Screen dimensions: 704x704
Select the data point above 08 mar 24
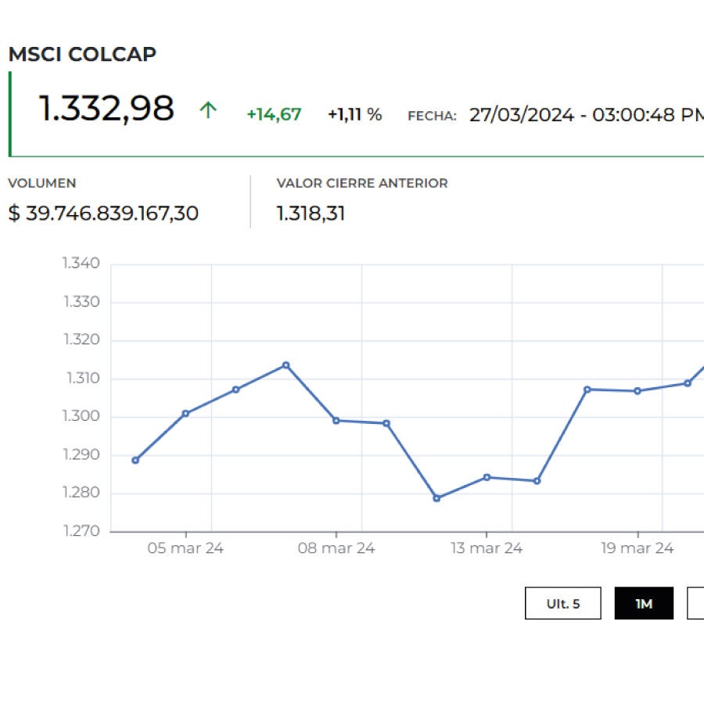tap(336, 420)
